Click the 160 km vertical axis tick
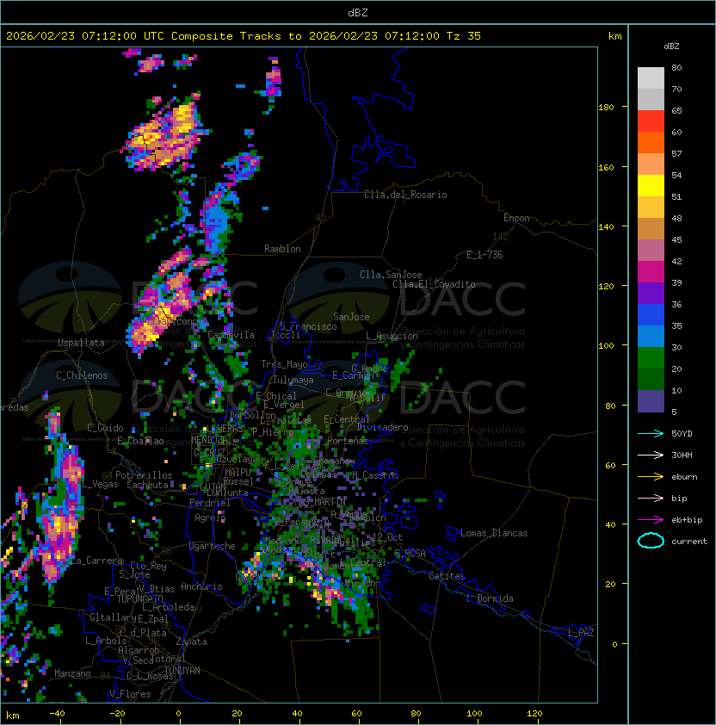The height and width of the screenshot is (725, 716). coord(606,167)
